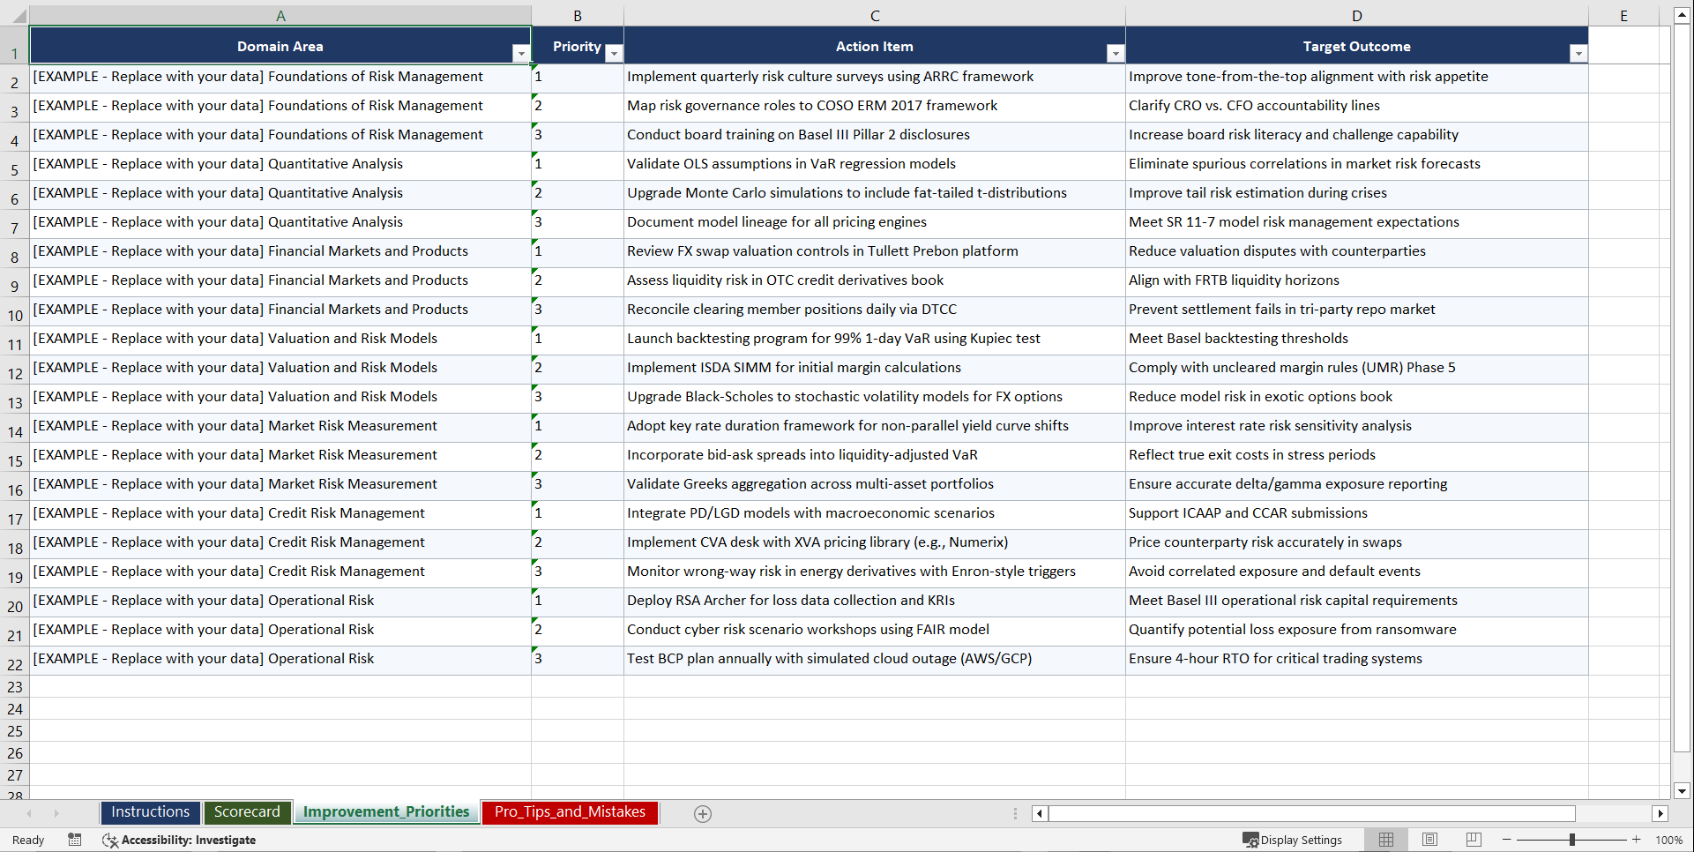Switch to the Instructions sheet tab
The width and height of the screenshot is (1694, 852).
tap(150, 811)
